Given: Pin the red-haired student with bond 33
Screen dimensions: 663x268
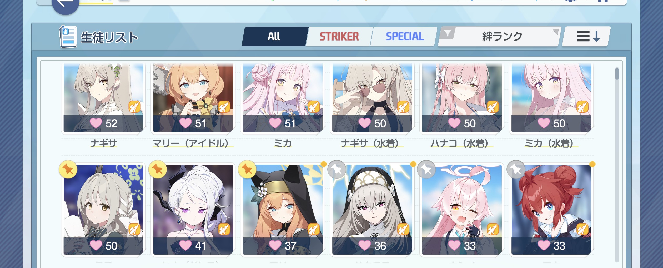Looking at the screenshot, I should 516,169.
